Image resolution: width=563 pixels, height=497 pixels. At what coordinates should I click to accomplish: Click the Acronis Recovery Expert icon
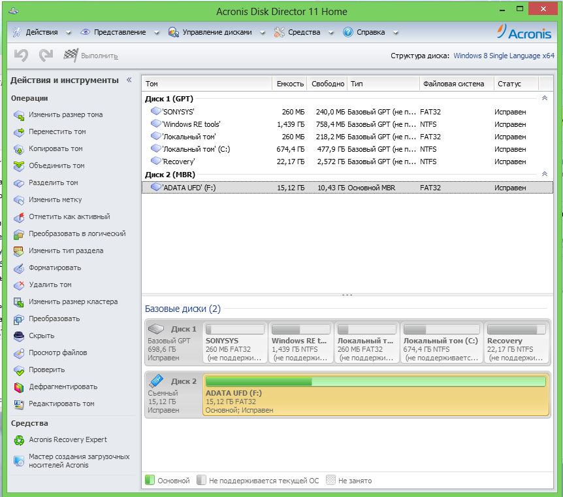pos(19,440)
